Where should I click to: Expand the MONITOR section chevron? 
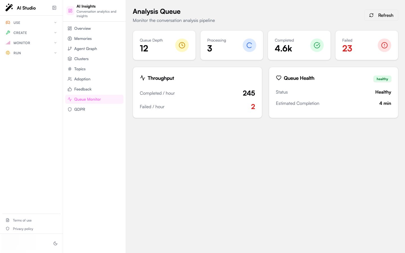tap(55, 43)
